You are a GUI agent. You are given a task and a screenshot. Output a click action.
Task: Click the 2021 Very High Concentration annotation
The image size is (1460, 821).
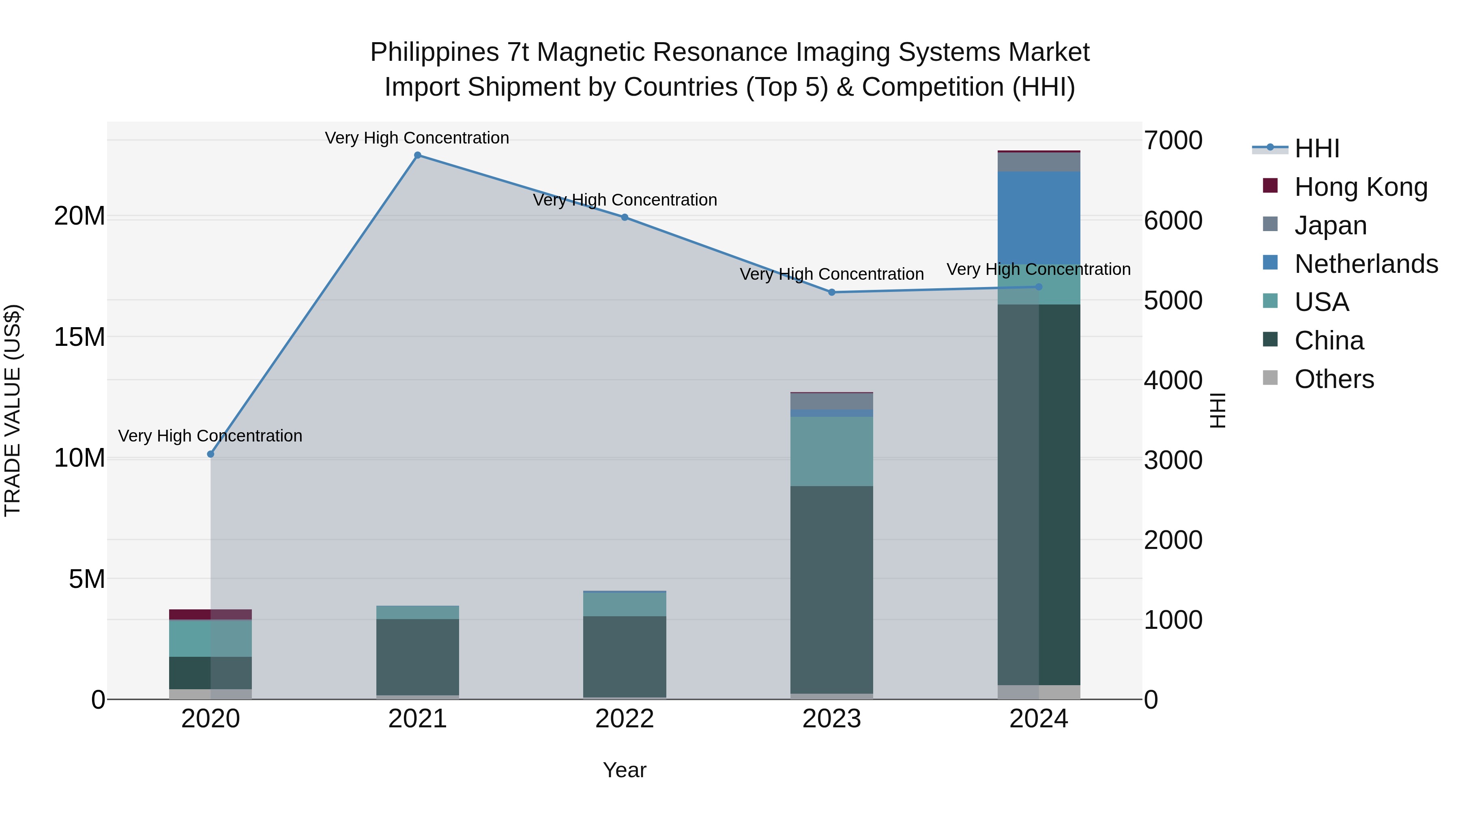click(417, 138)
